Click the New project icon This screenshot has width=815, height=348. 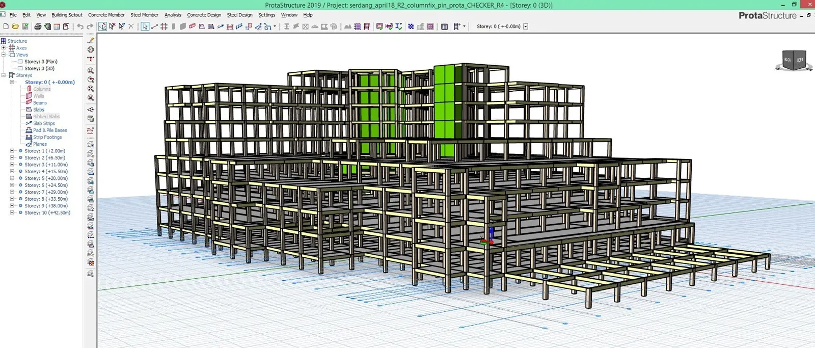point(6,26)
